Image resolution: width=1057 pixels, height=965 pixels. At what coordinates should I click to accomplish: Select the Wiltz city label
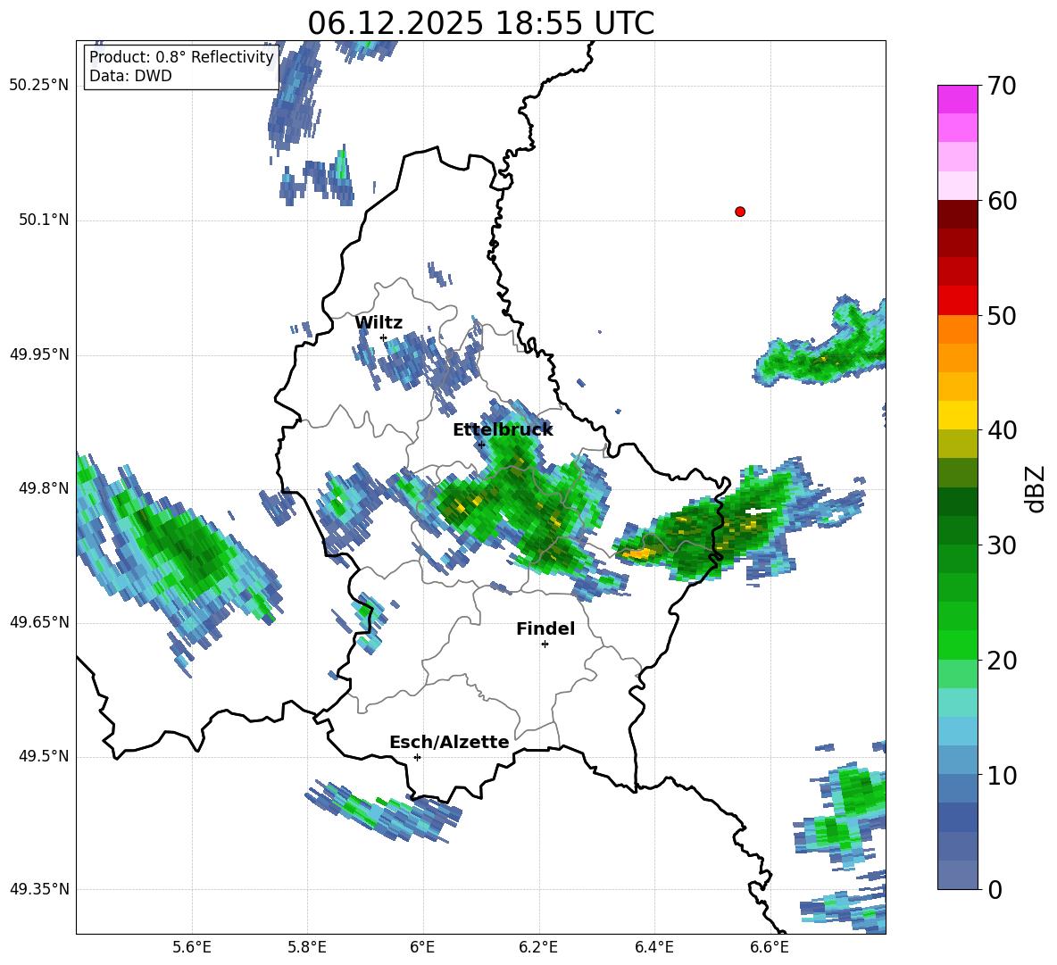click(379, 323)
